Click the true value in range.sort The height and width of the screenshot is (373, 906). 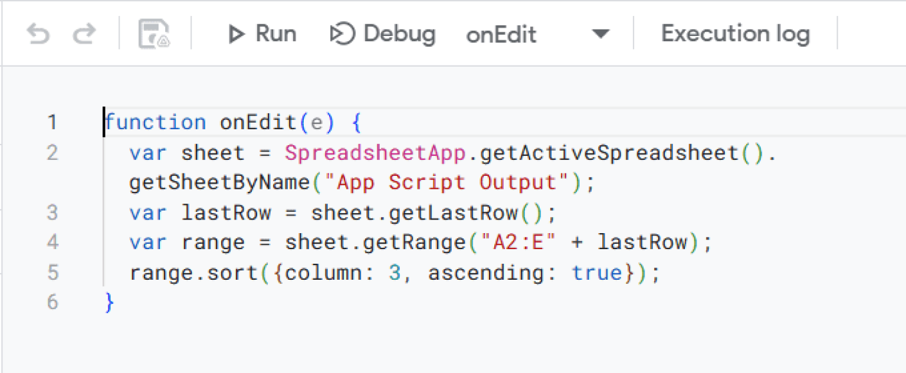click(x=598, y=273)
